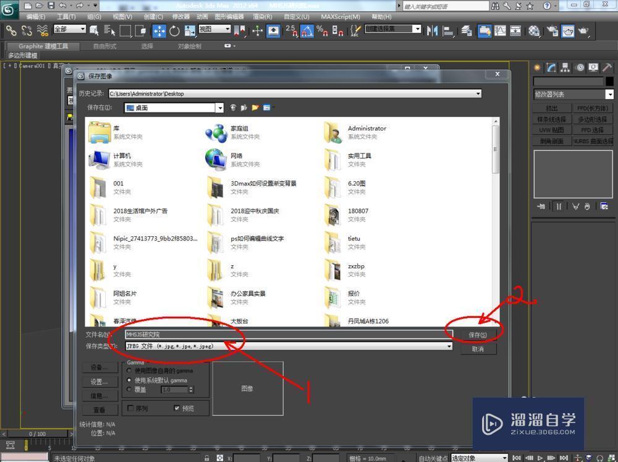Open the '历史记录' path dropdown

[x=478, y=93]
